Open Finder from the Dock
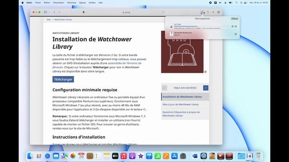Viewport: 289px width, 162px height. (30, 156)
